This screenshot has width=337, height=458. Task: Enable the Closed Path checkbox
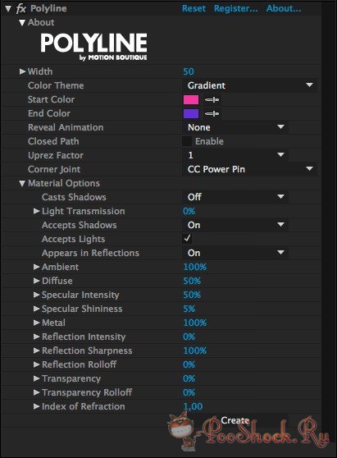187,141
